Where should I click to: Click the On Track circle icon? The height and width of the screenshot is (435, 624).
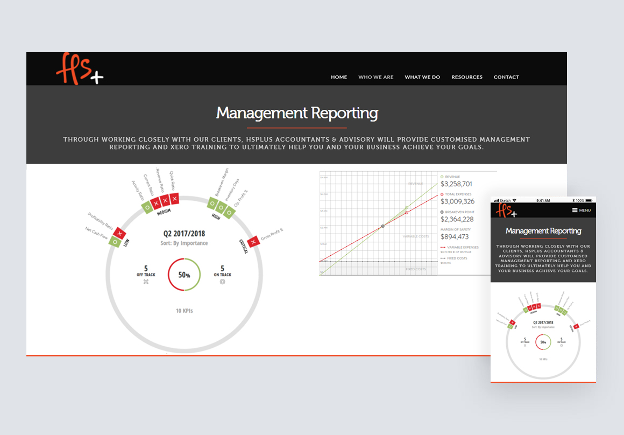click(x=222, y=282)
